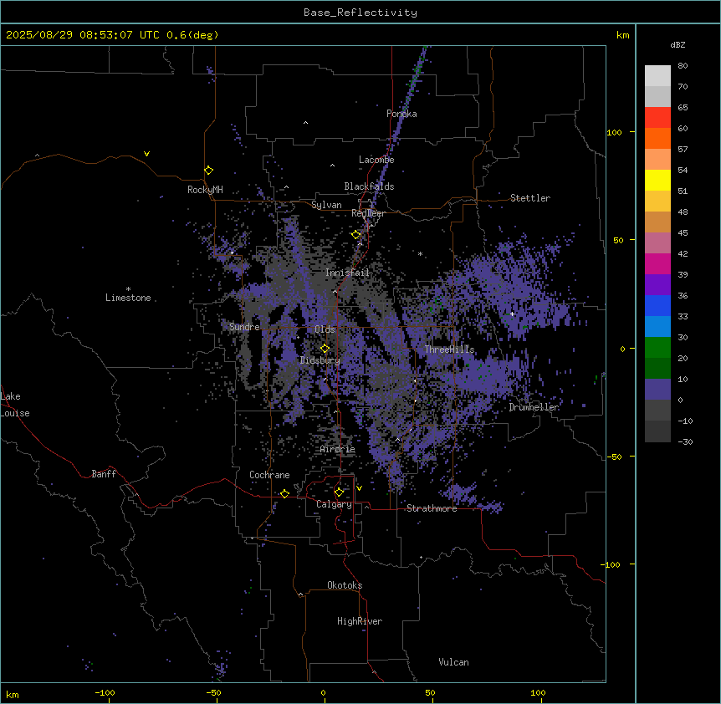This screenshot has width=721, height=704.
Task: Click the Sylvan label
Action: (x=326, y=205)
